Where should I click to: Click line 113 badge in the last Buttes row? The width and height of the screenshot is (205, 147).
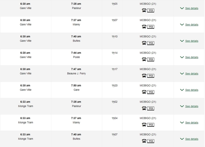click(150, 141)
